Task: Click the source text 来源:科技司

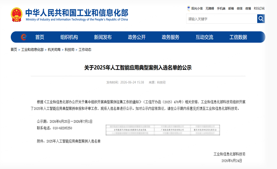Action: pos(157,82)
